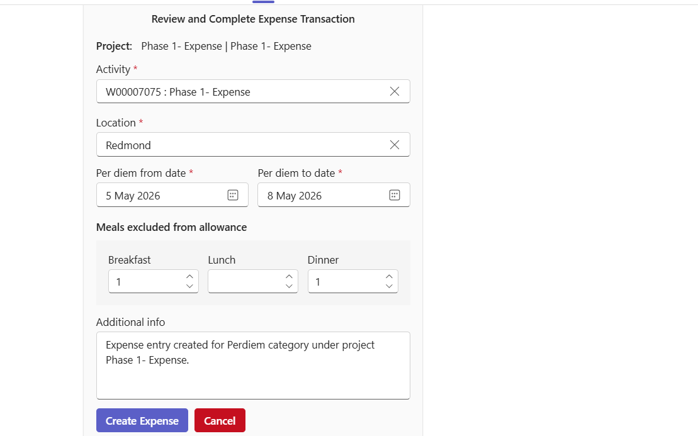Decrease Breakfast count with down arrow
Viewport: 698px width, 436px height.
click(x=189, y=286)
